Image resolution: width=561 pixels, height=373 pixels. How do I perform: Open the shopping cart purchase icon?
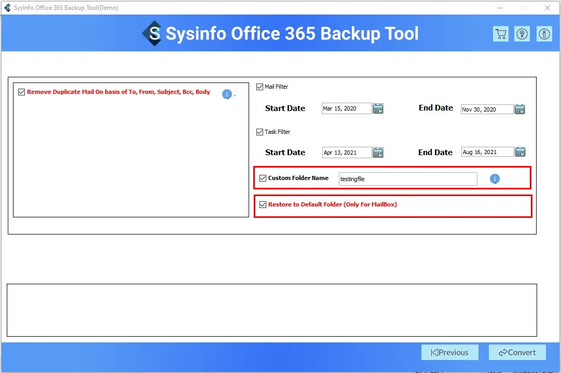click(500, 34)
